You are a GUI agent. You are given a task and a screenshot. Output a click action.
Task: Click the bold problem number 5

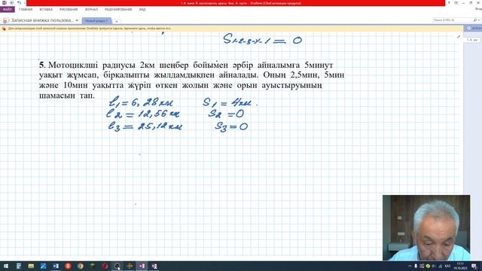tap(42, 65)
